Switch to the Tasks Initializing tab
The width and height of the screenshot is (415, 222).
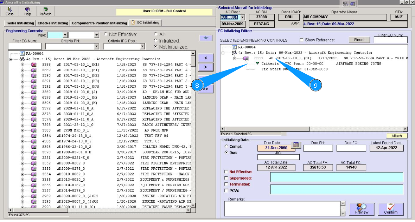tap(20, 23)
